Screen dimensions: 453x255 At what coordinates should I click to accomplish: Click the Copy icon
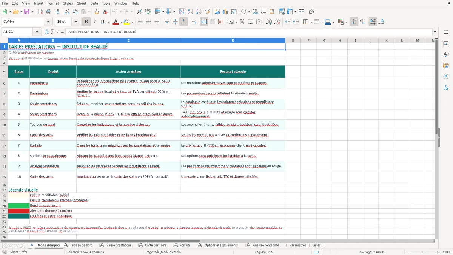(x=75, y=12)
